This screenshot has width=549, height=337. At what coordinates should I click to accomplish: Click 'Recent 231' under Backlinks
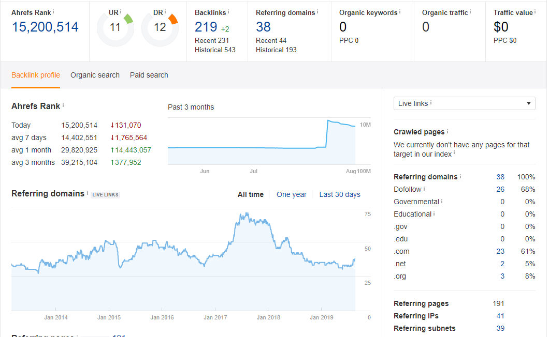[212, 40]
